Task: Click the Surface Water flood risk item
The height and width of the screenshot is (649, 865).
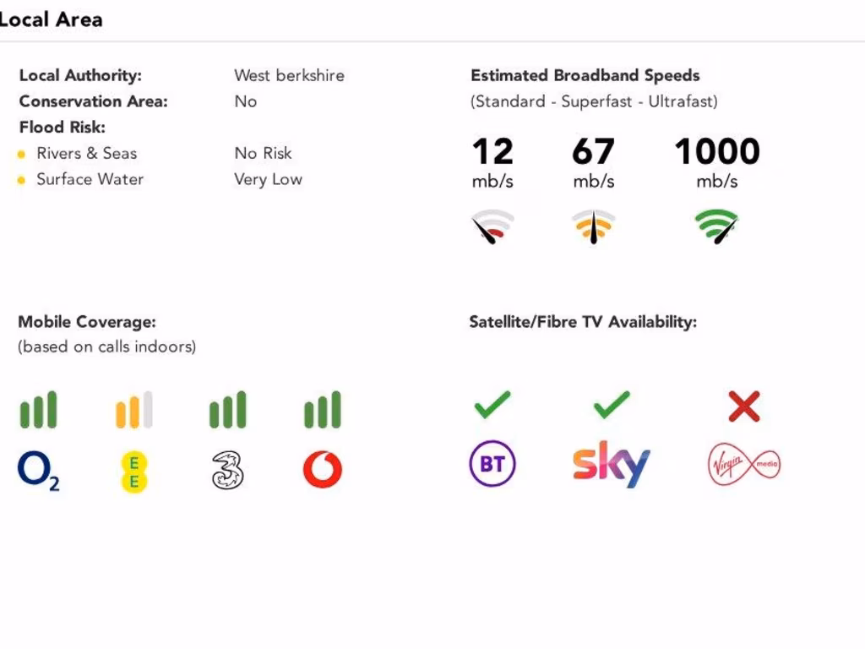Action: coord(90,179)
